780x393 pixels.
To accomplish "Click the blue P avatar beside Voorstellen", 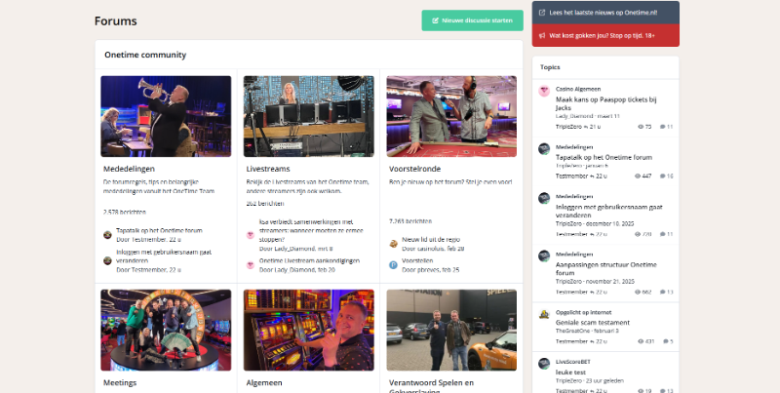I will click(393, 264).
